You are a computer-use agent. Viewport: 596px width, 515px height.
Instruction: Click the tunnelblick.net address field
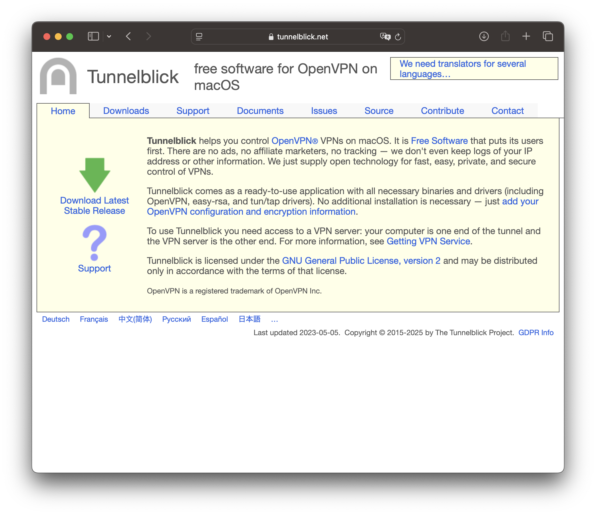point(298,37)
